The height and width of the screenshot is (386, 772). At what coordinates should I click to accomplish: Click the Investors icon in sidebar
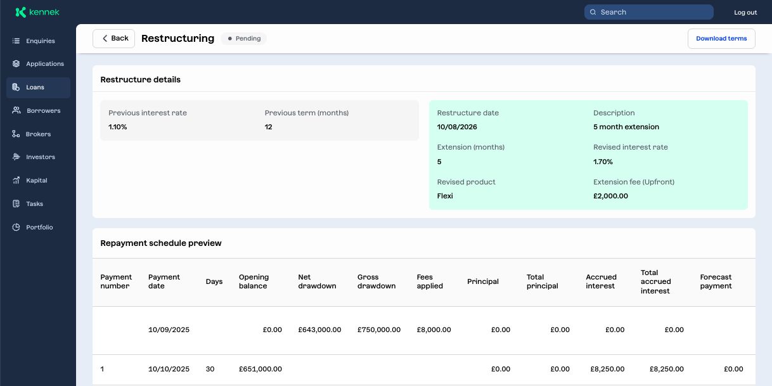pyautogui.click(x=16, y=157)
